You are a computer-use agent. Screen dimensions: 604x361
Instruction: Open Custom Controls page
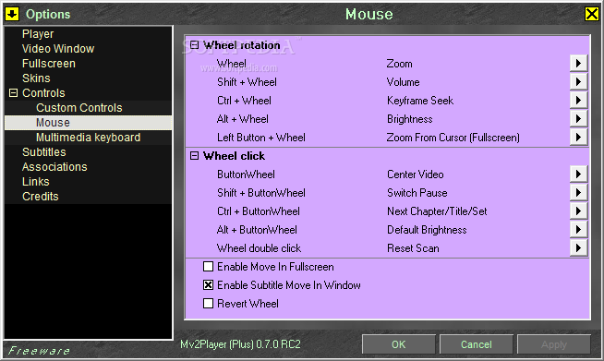[x=79, y=107]
